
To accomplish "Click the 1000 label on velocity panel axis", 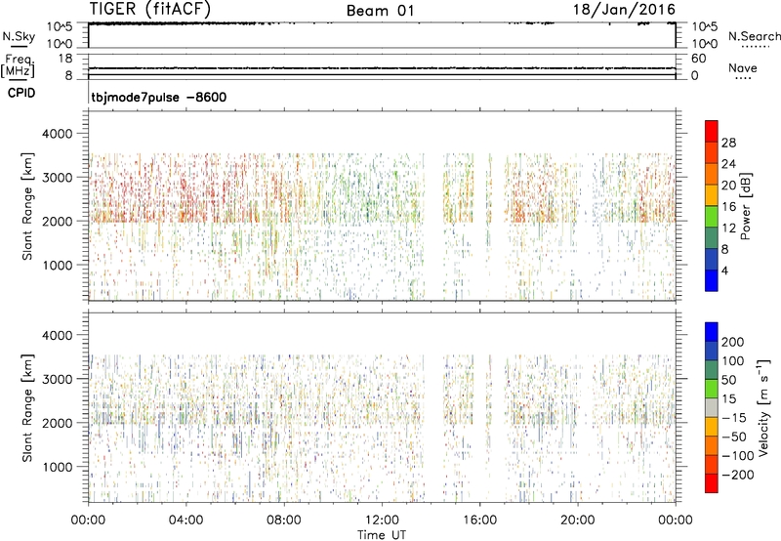I will [57, 467].
